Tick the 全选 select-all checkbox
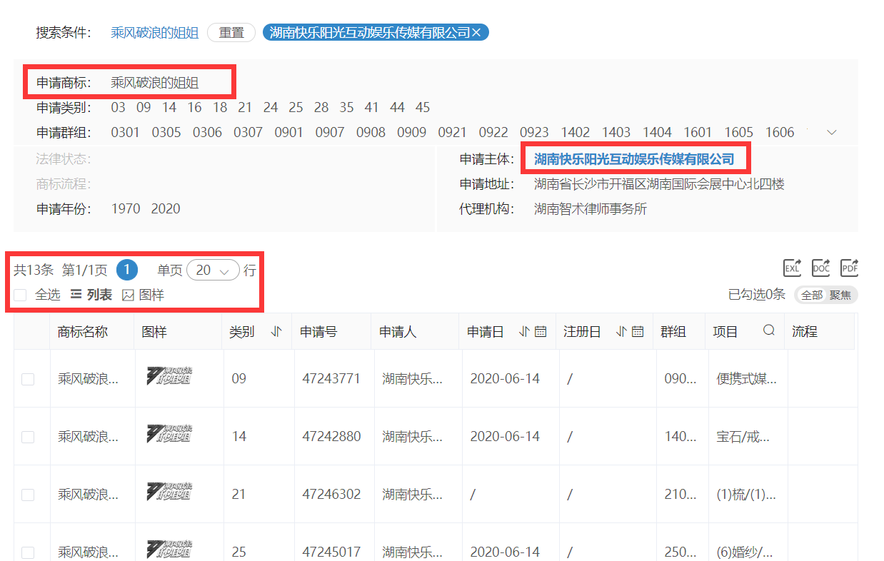This screenshot has width=884, height=561. (x=21, y=295)
